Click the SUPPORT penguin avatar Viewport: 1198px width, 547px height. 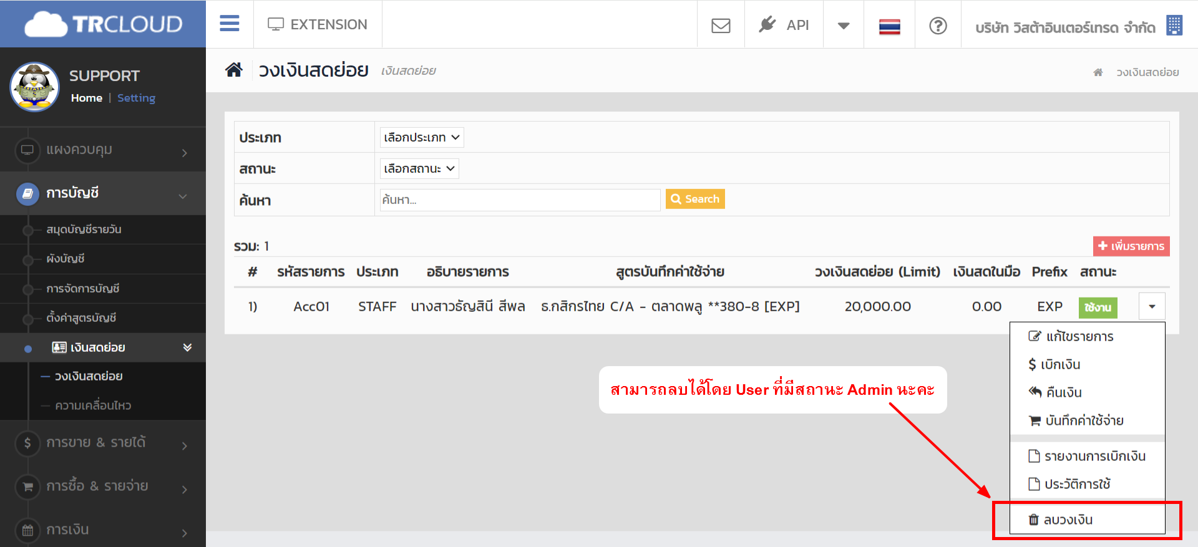pos(34,87)
